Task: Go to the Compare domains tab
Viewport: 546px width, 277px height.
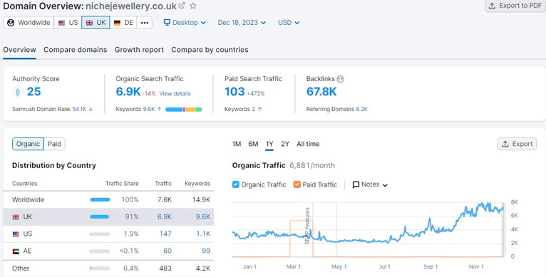Action: click(x=76, y=50)
